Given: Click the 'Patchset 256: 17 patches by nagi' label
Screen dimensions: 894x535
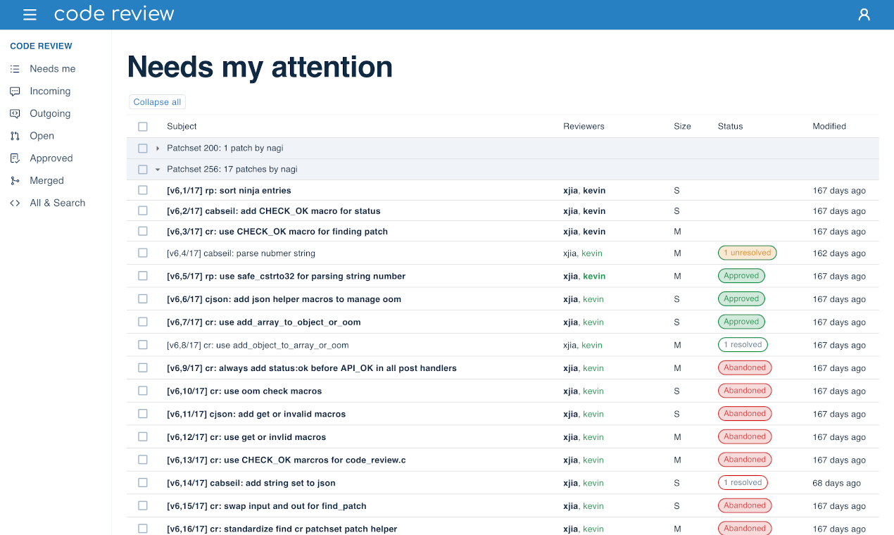Looking at the screenshot, I should point(232,170).
